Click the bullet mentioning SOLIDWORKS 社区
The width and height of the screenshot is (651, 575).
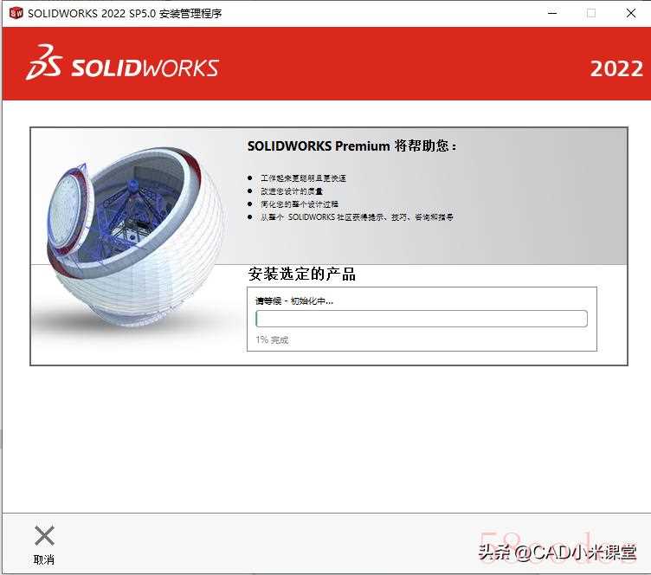pyautogui.click(x=357, y=216)
